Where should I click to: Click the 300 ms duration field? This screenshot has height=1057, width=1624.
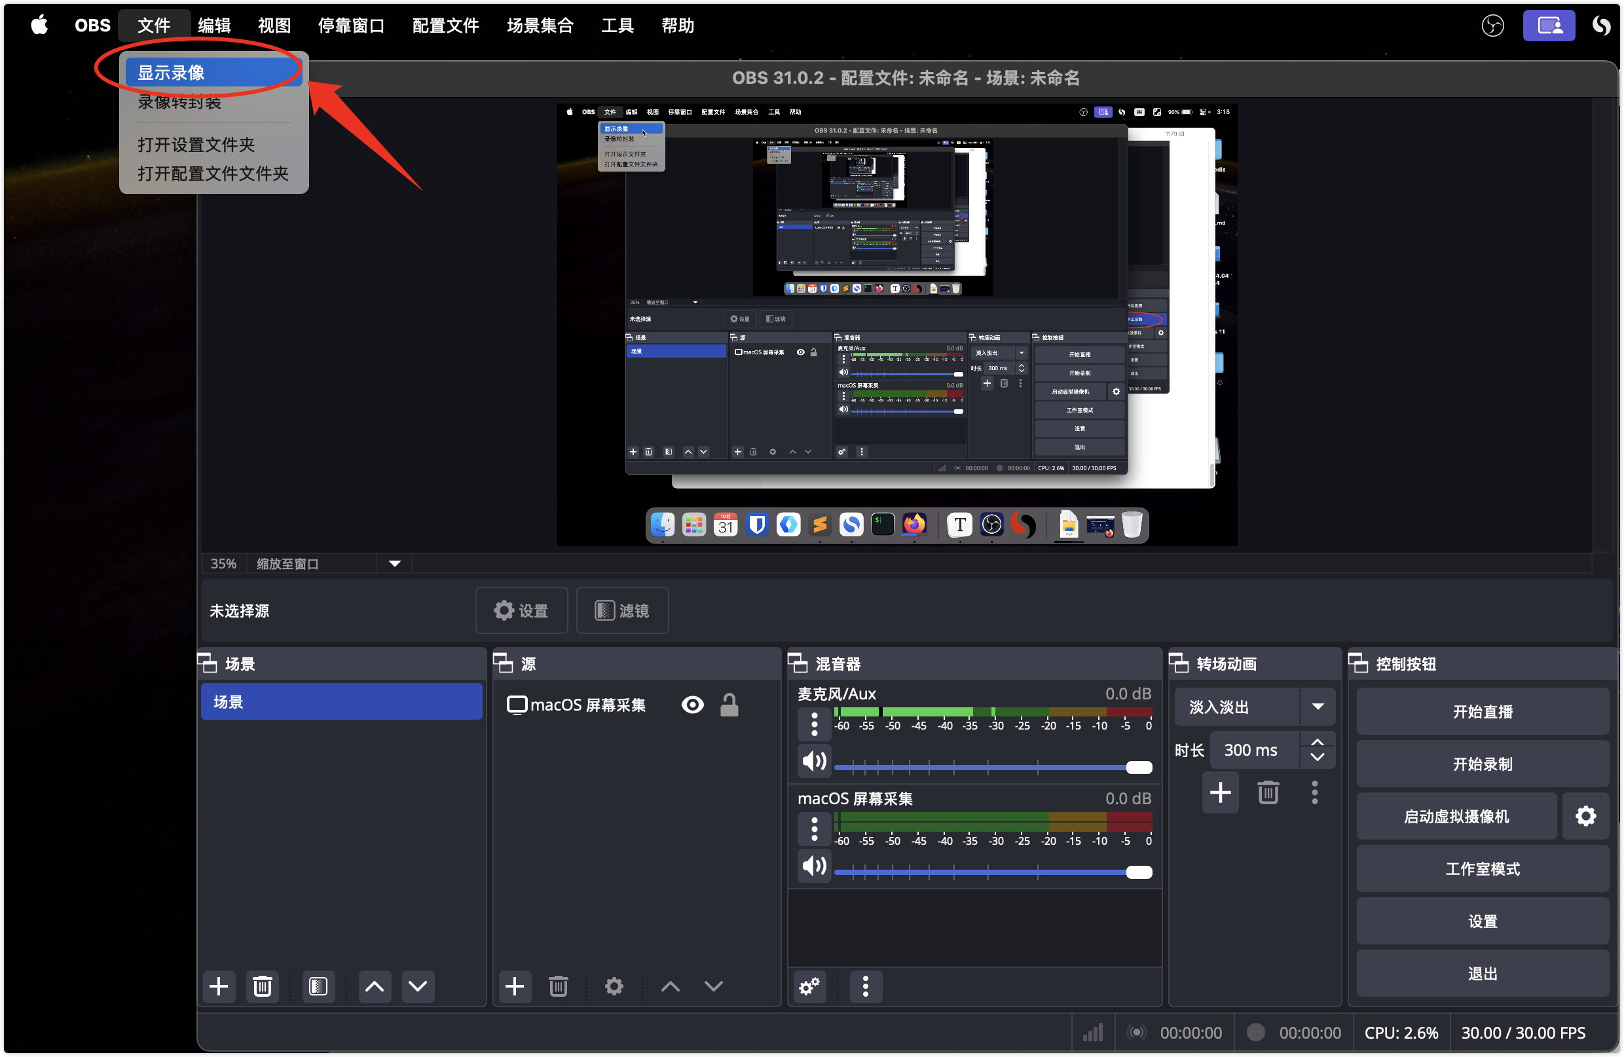[1255, 750]
